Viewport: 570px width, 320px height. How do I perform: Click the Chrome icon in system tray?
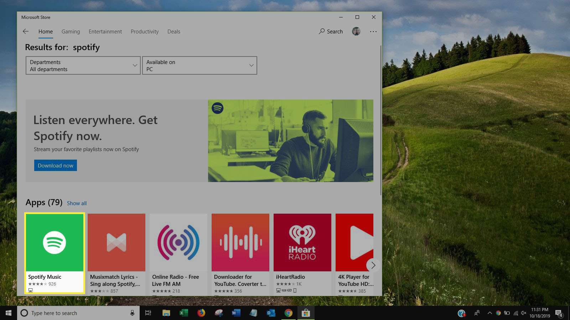[498, 313]
